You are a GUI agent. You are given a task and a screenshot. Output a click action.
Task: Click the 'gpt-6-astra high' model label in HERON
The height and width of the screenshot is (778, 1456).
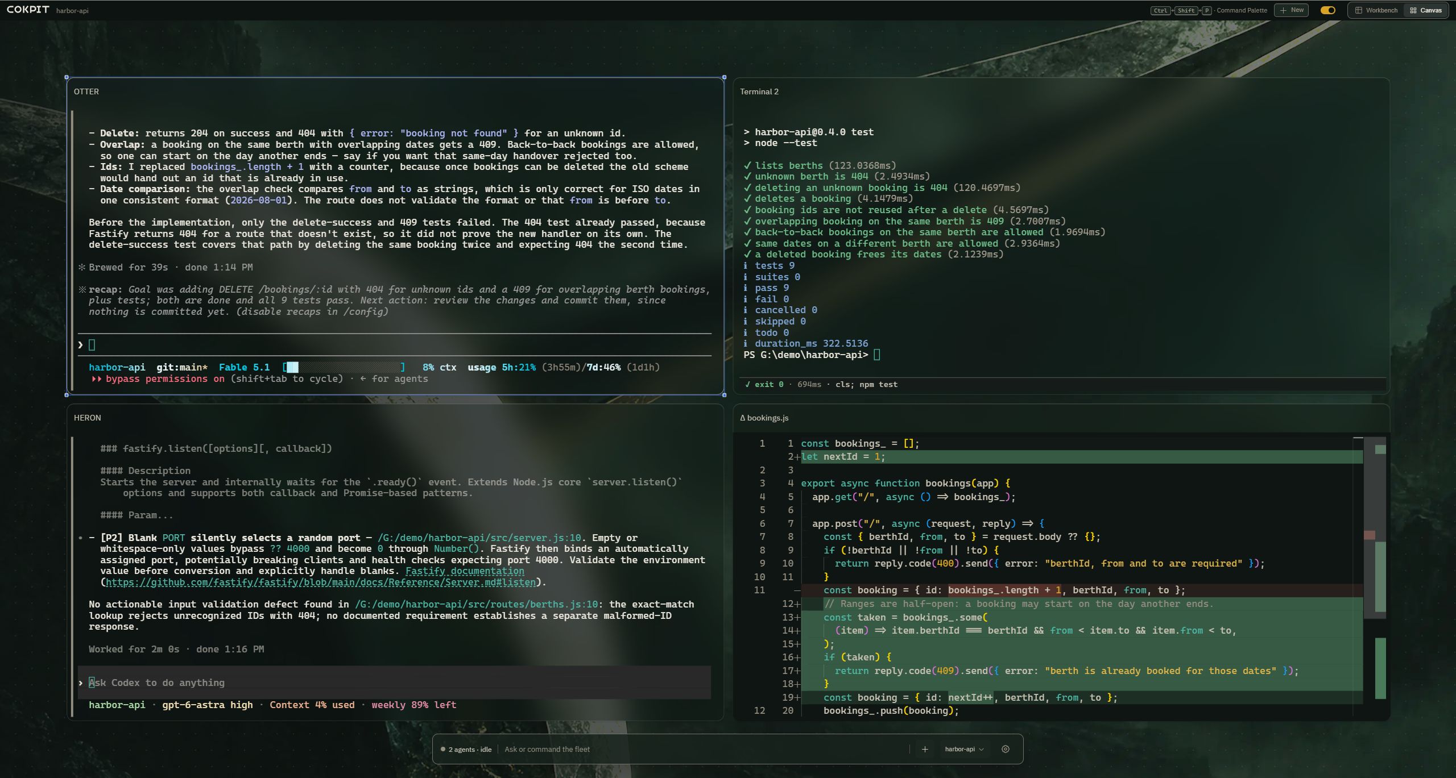click(x=208, y=705)
